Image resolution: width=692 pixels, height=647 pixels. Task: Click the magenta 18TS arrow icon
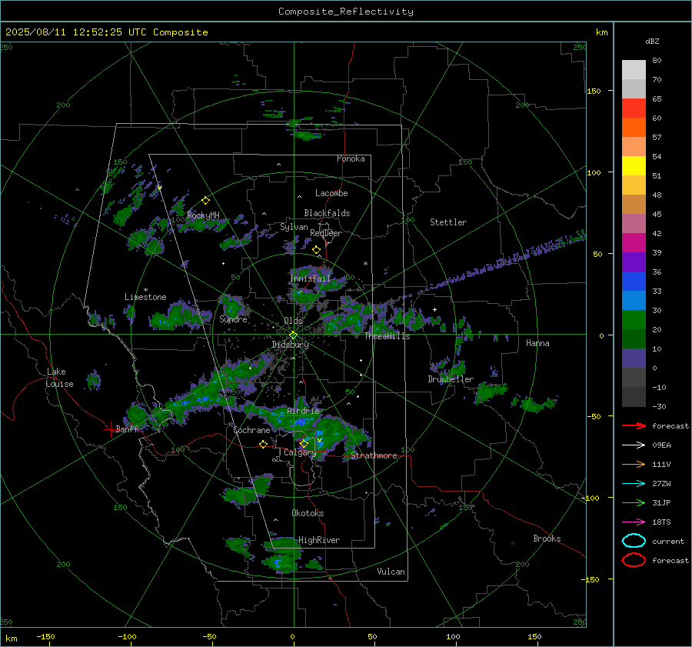[x=634, y=522]
